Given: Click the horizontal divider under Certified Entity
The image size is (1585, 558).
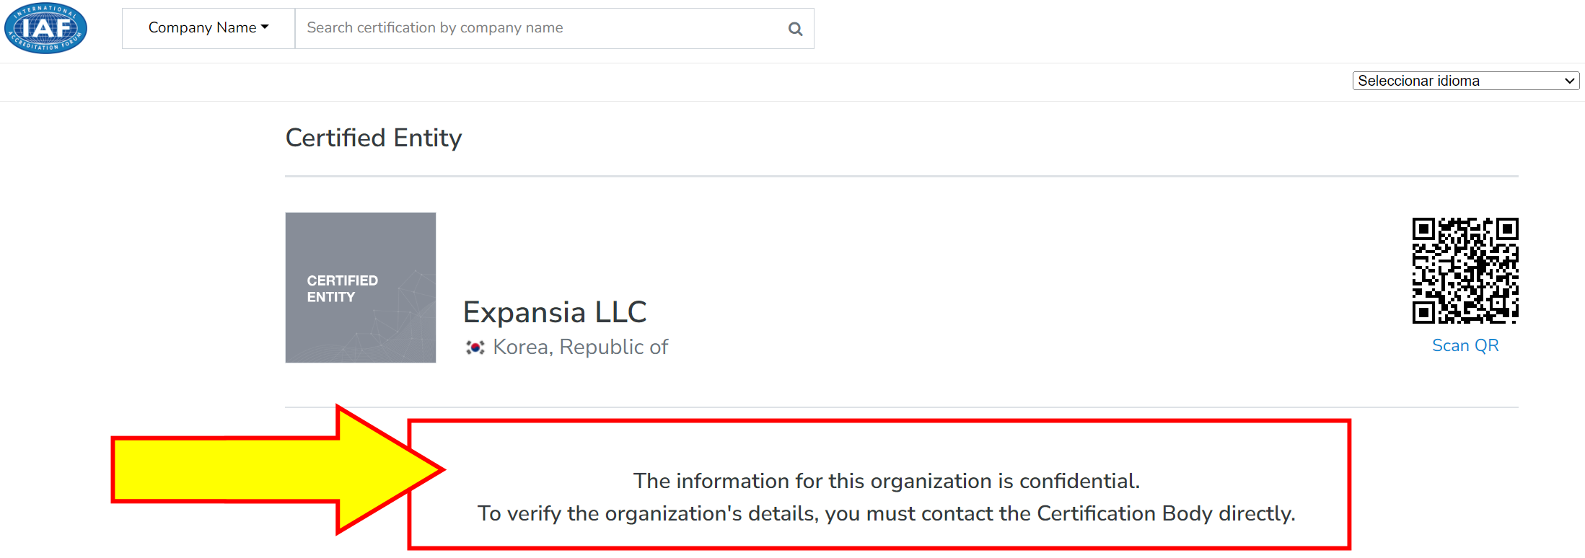Looking at the screenshot, I should (x=901, y=176).
